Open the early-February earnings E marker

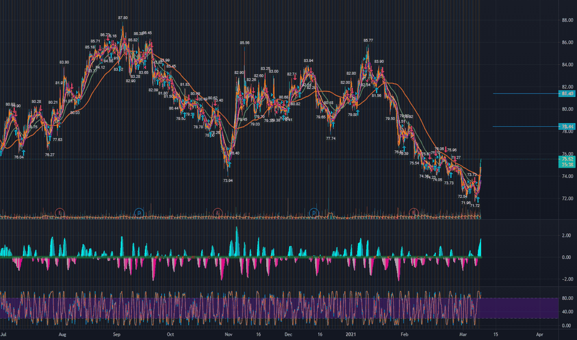click(414, 213)
